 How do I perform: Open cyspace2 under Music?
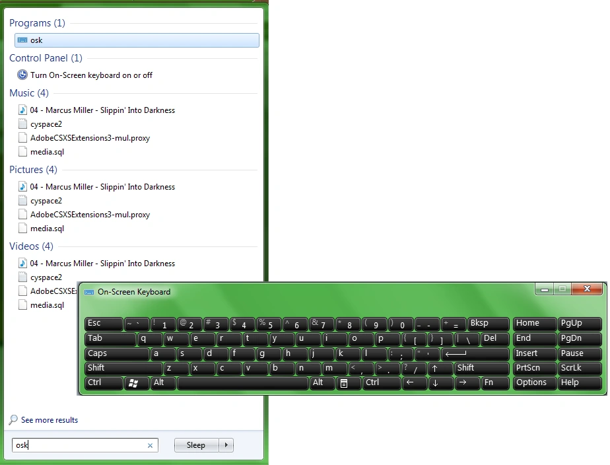click(46, 124)
